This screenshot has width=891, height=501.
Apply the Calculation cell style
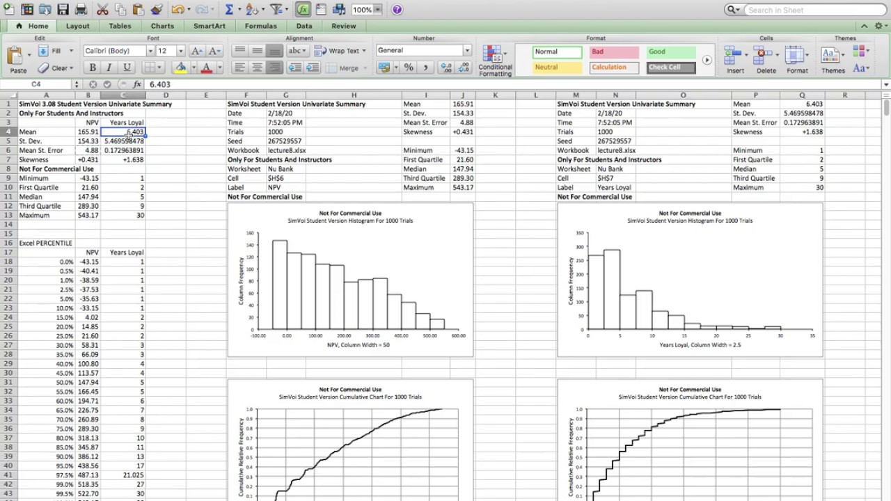coord(614,67)
